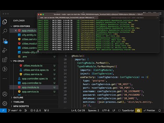Open problems panel via errors and warnings count
Screen dimensions: 164x123
(36, 110)
